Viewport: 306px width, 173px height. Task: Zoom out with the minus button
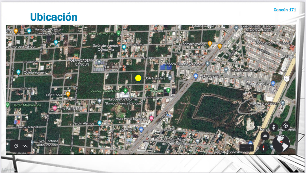point(243,148)
